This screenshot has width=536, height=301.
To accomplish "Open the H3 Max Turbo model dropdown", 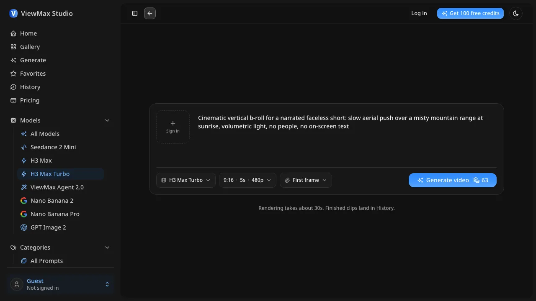I will (x=186, y=180).
